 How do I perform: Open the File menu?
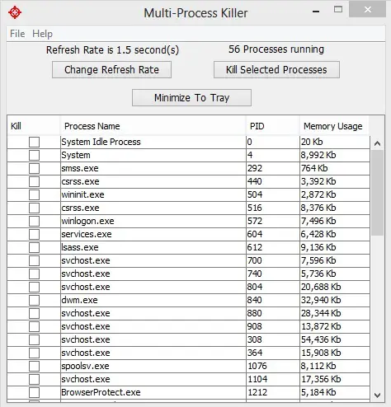[17, 34]
